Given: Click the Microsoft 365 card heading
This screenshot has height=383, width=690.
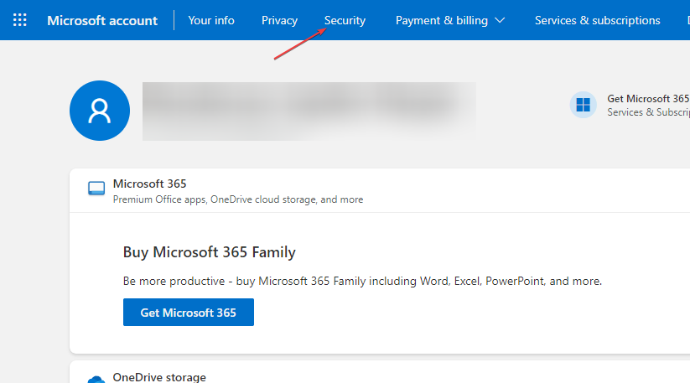Looking at the screenshot, I should pos(149,184).
